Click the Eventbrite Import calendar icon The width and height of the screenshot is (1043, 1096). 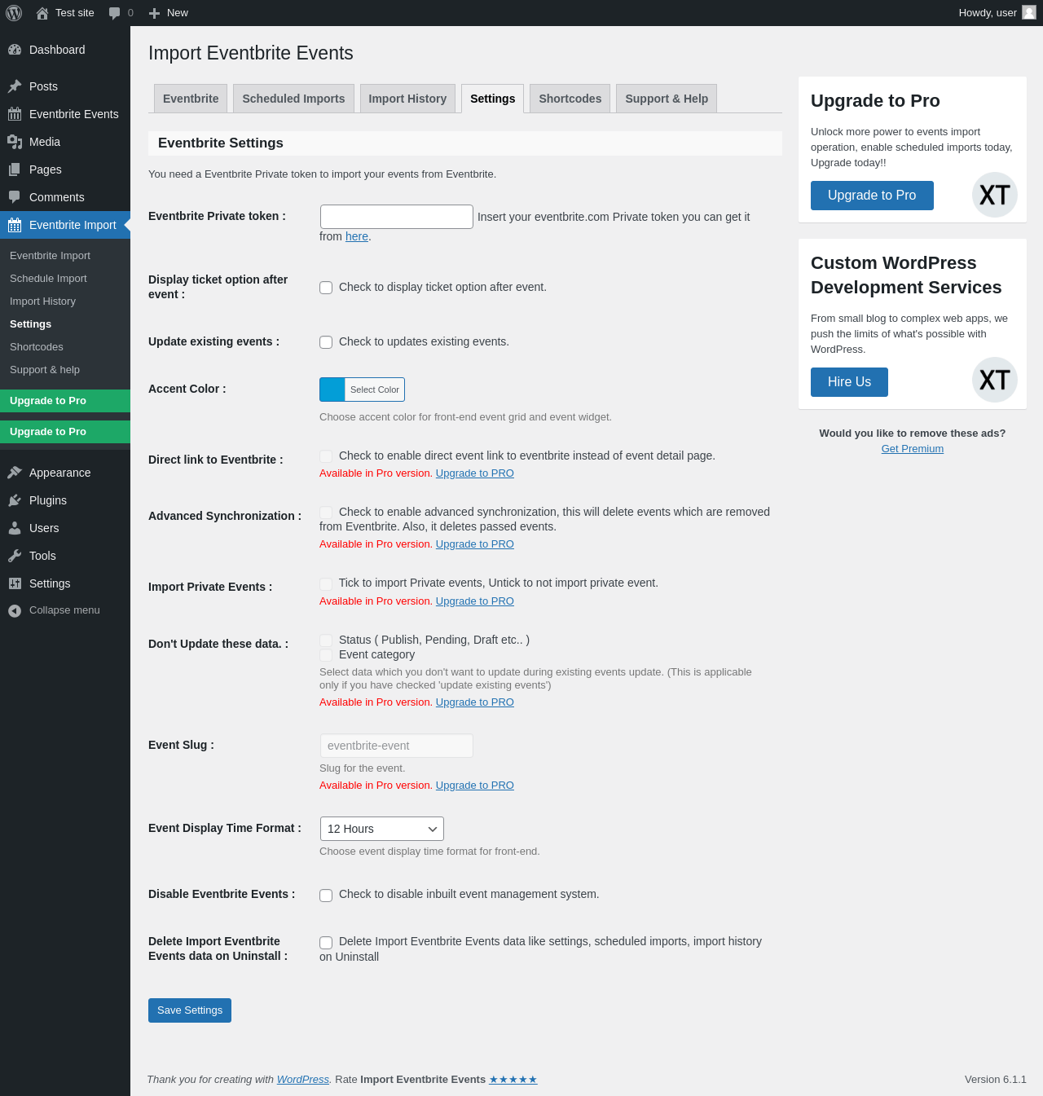pos(15,225)
